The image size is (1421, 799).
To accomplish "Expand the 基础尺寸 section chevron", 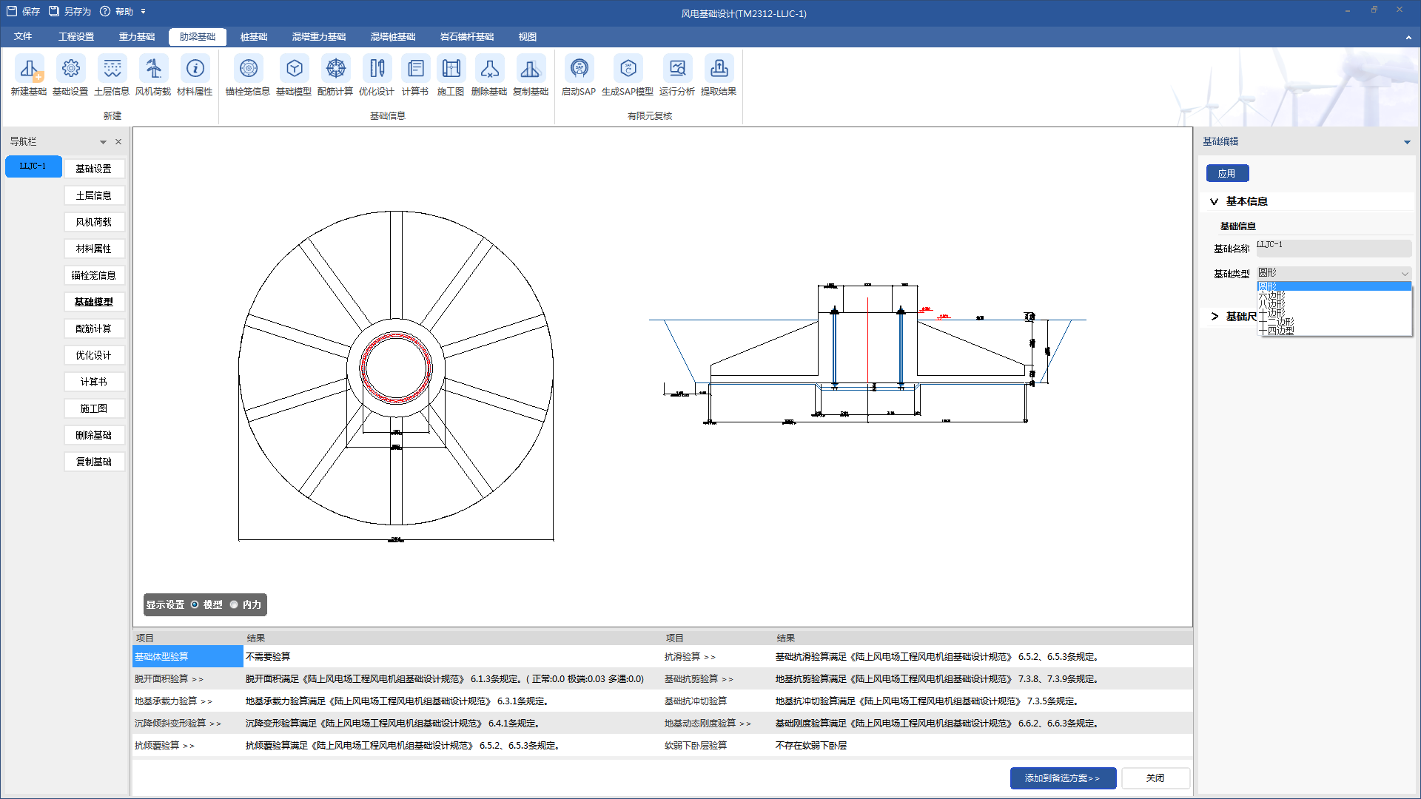I will (x=1215, y=317).
